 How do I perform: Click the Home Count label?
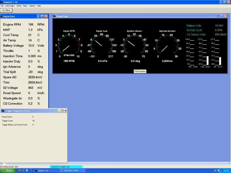7,117
